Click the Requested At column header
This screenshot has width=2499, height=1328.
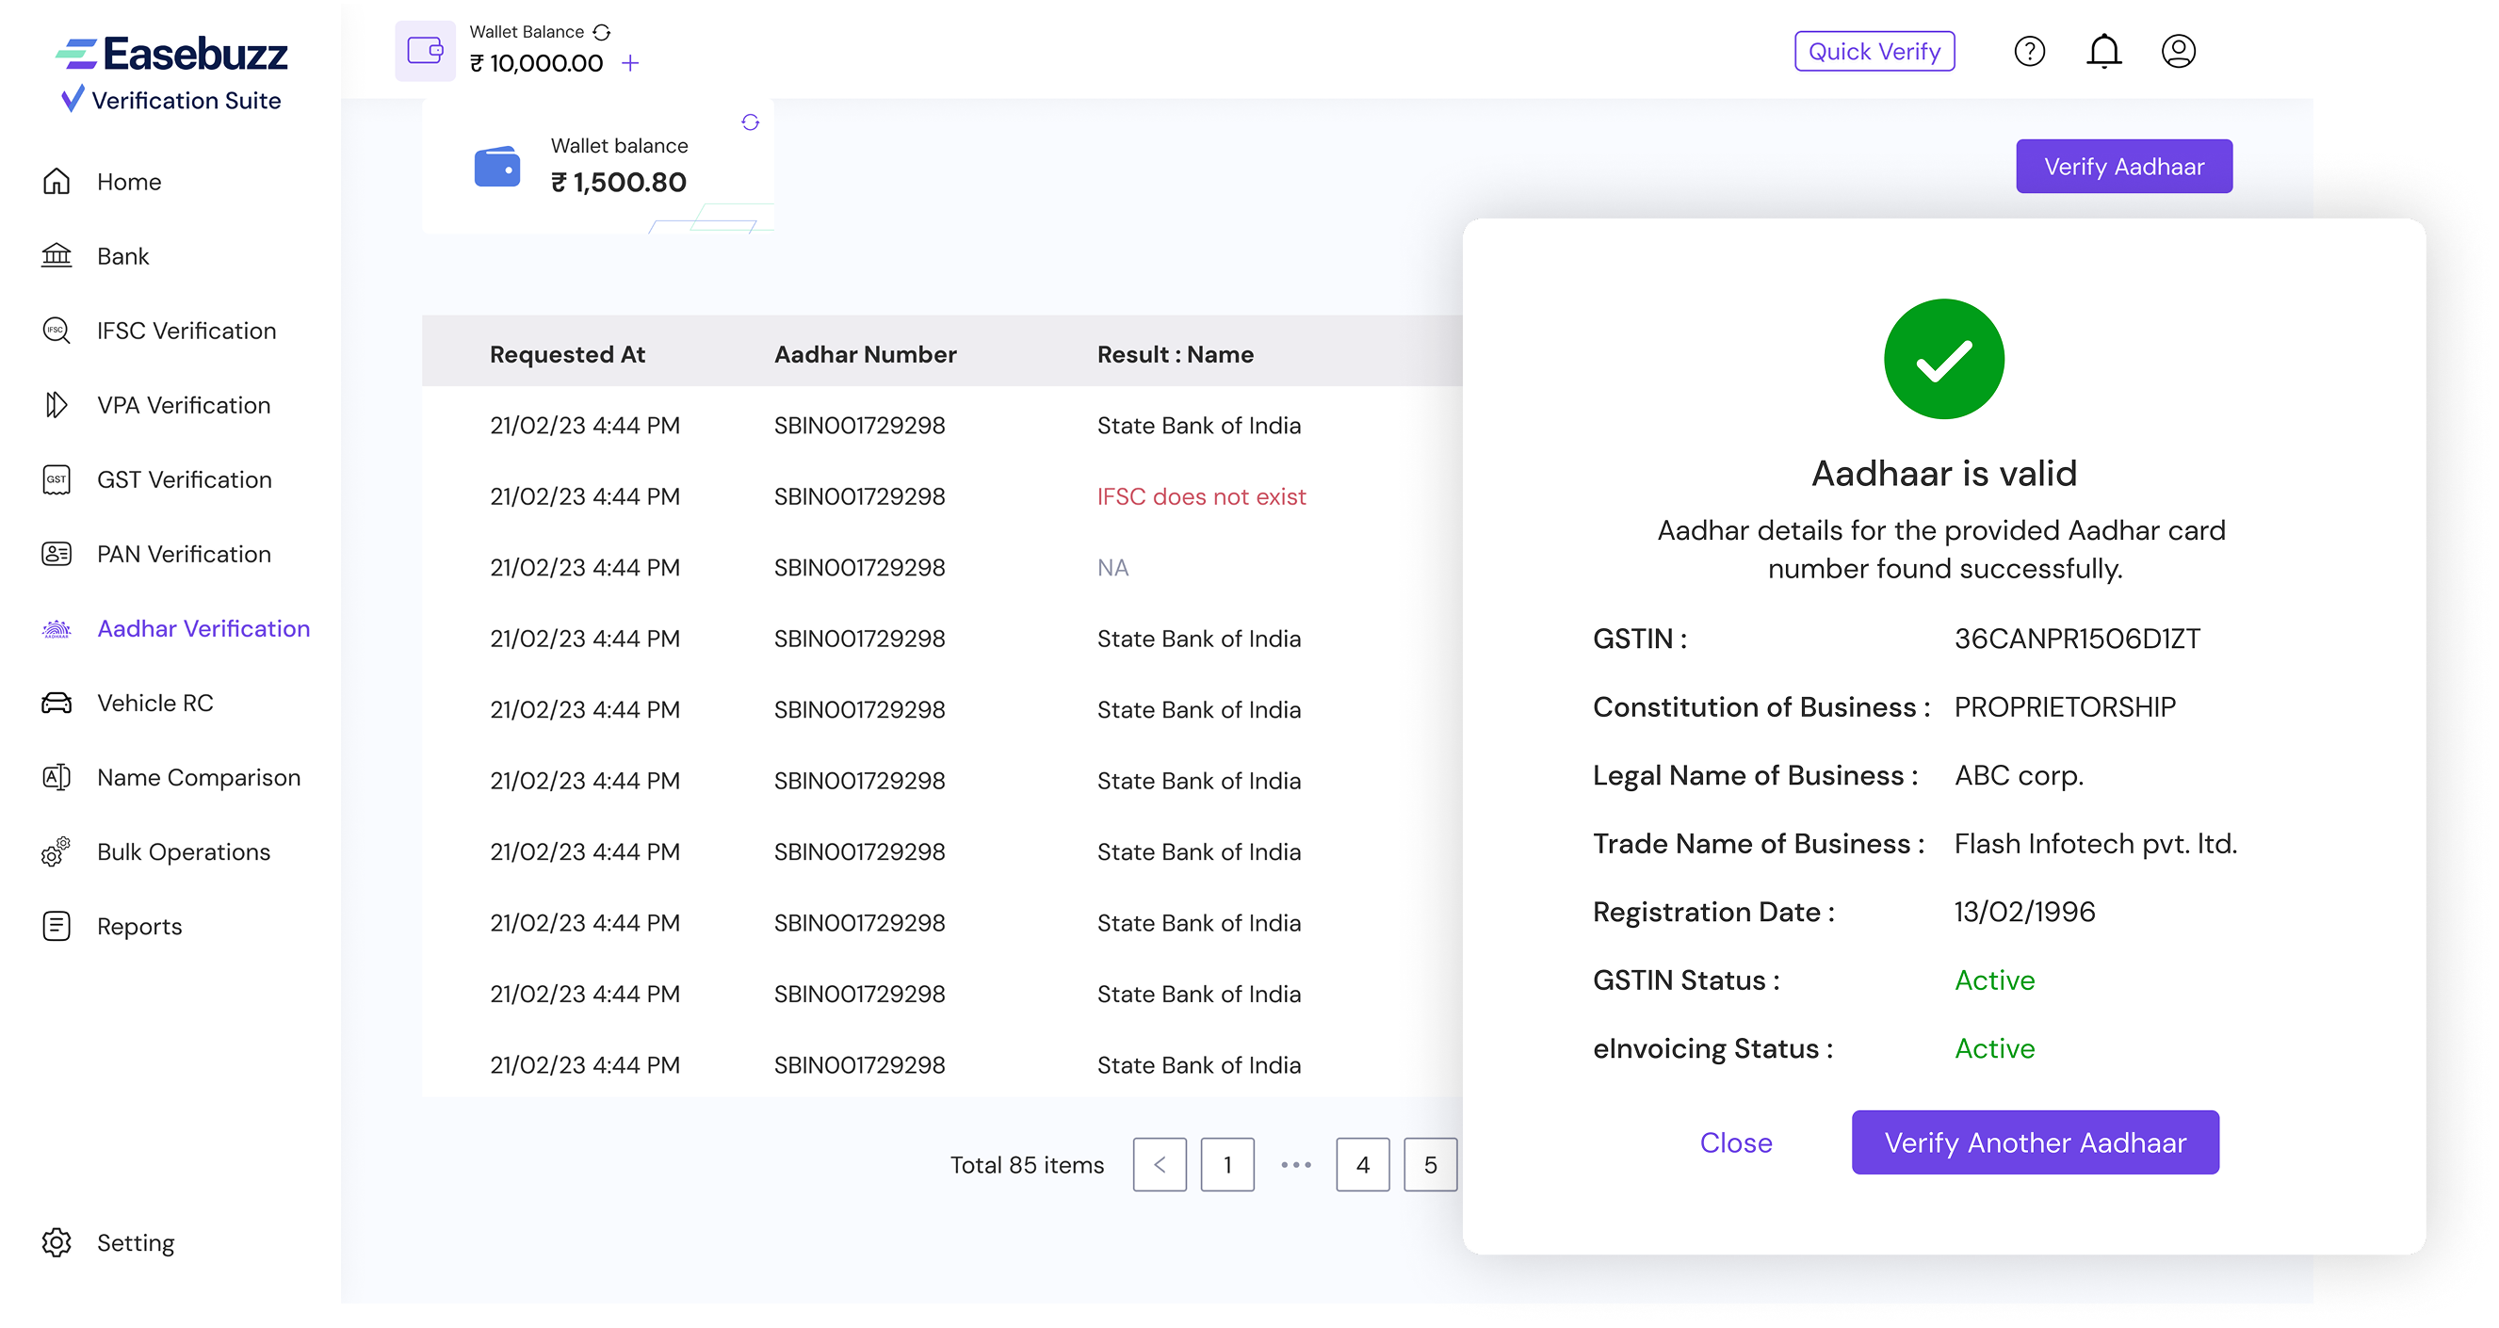(567, 355)
